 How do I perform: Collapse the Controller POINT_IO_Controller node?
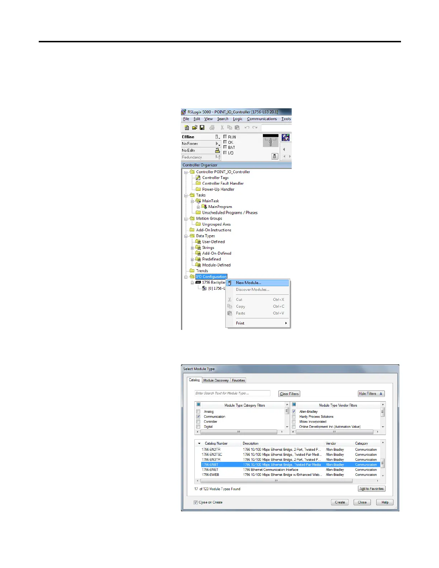[186, 172]
